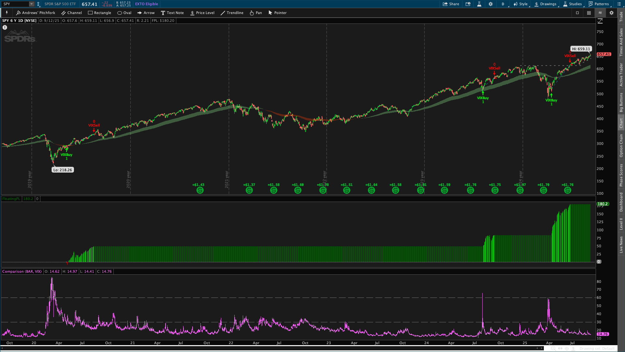Screen dimensions: 625x352
Task: Select the Text Note tool
Action: [172, 13]
